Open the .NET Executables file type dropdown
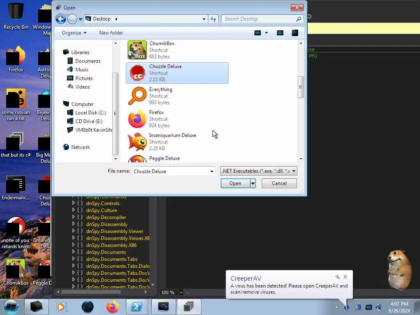The width and height of the screenshot is (420, 315). coord(258,171)
